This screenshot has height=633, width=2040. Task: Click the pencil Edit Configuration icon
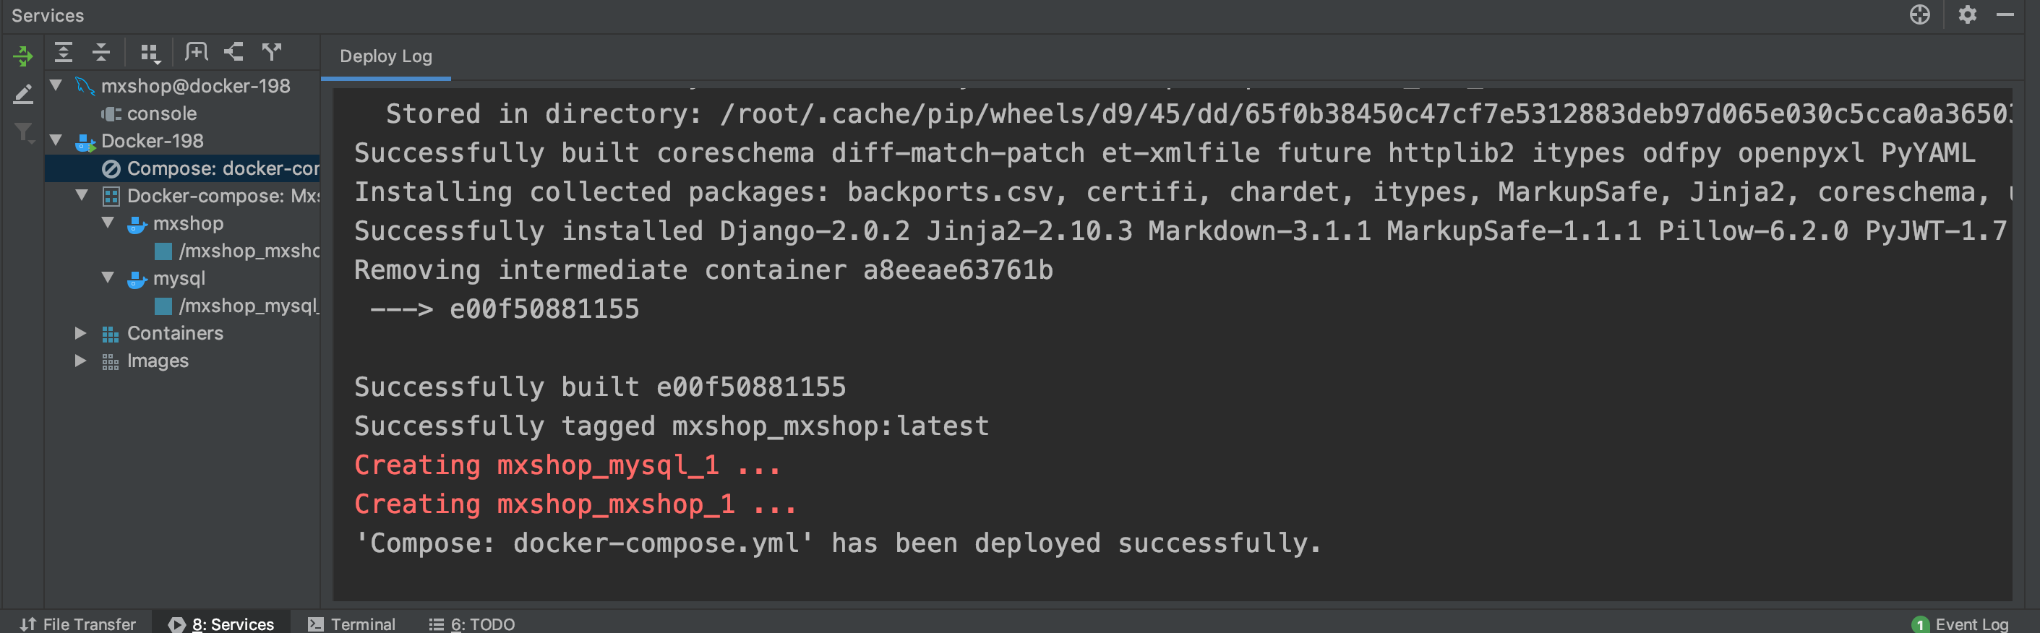point(23,94)
